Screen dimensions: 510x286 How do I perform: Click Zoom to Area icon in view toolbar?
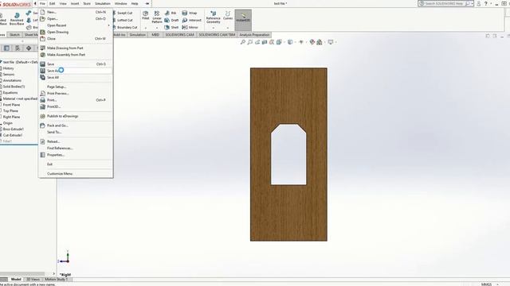pos(249,42)
